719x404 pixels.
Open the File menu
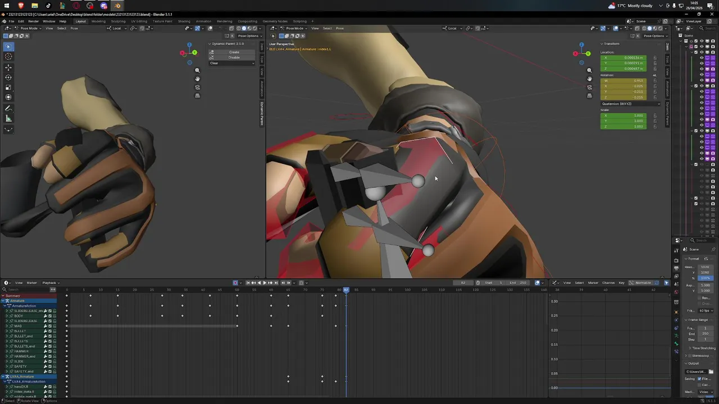(11, 21)
